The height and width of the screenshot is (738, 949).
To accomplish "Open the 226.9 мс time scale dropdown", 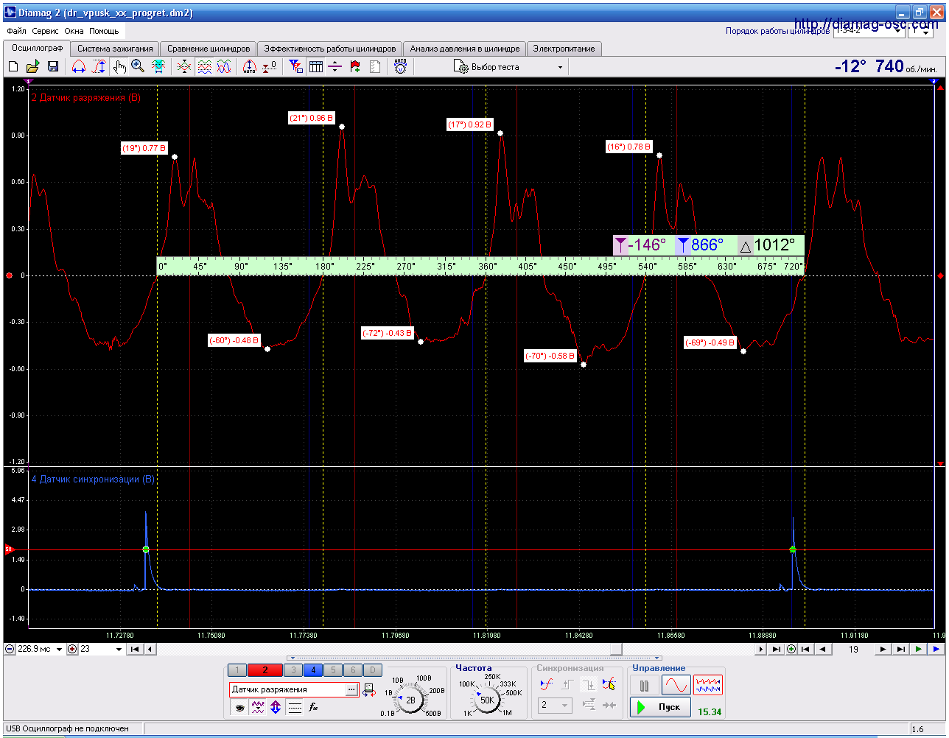I will pos(59,650).
